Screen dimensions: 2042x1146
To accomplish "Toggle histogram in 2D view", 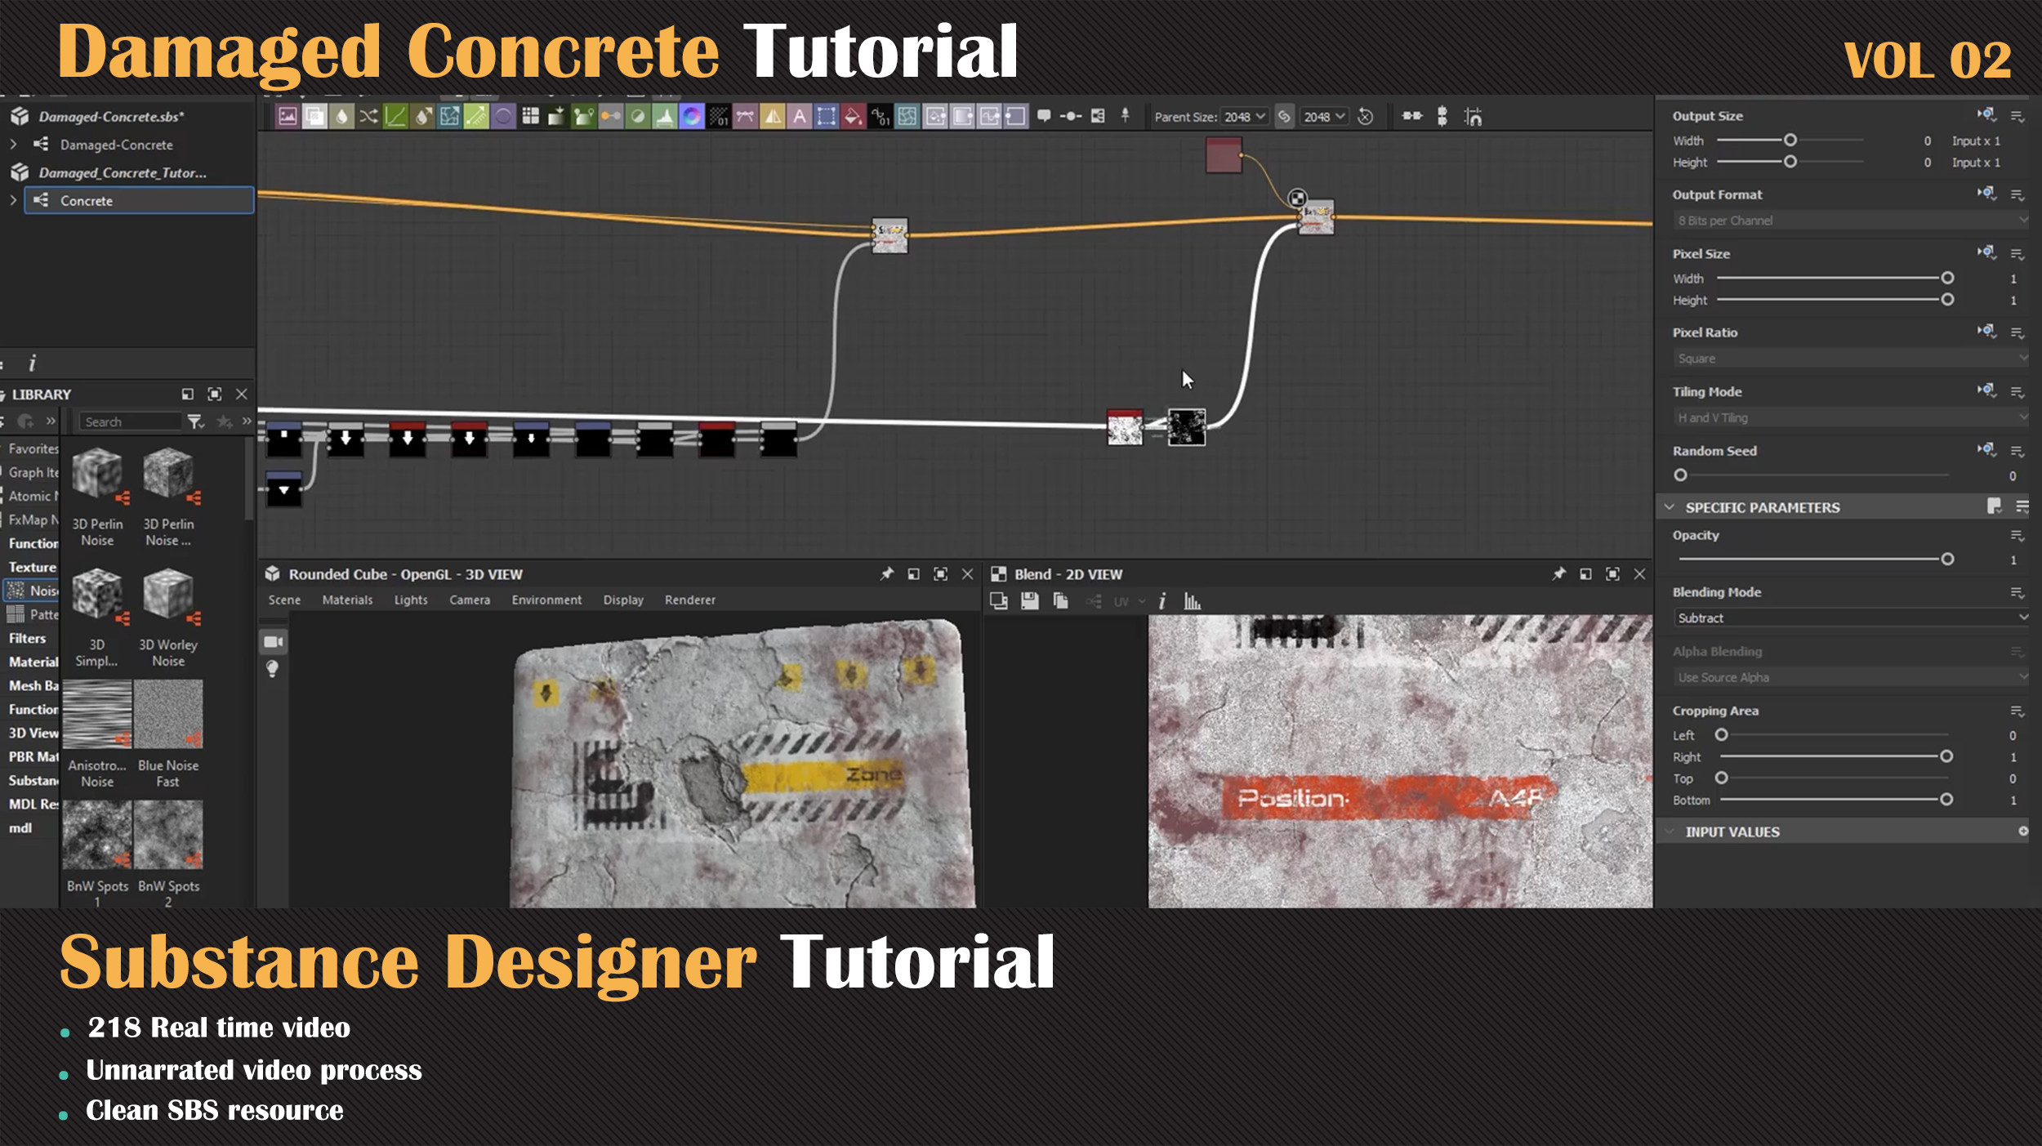I will [x=1193, y=602].
